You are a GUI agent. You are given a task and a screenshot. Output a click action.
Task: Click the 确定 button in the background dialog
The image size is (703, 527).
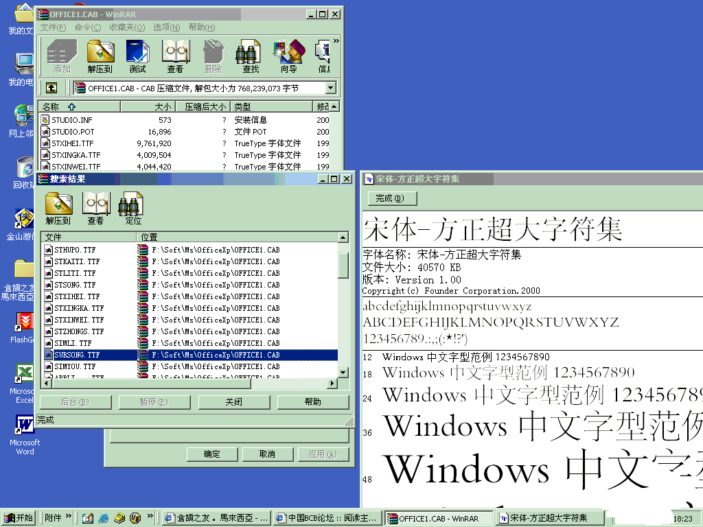click(x=212, y=454)
